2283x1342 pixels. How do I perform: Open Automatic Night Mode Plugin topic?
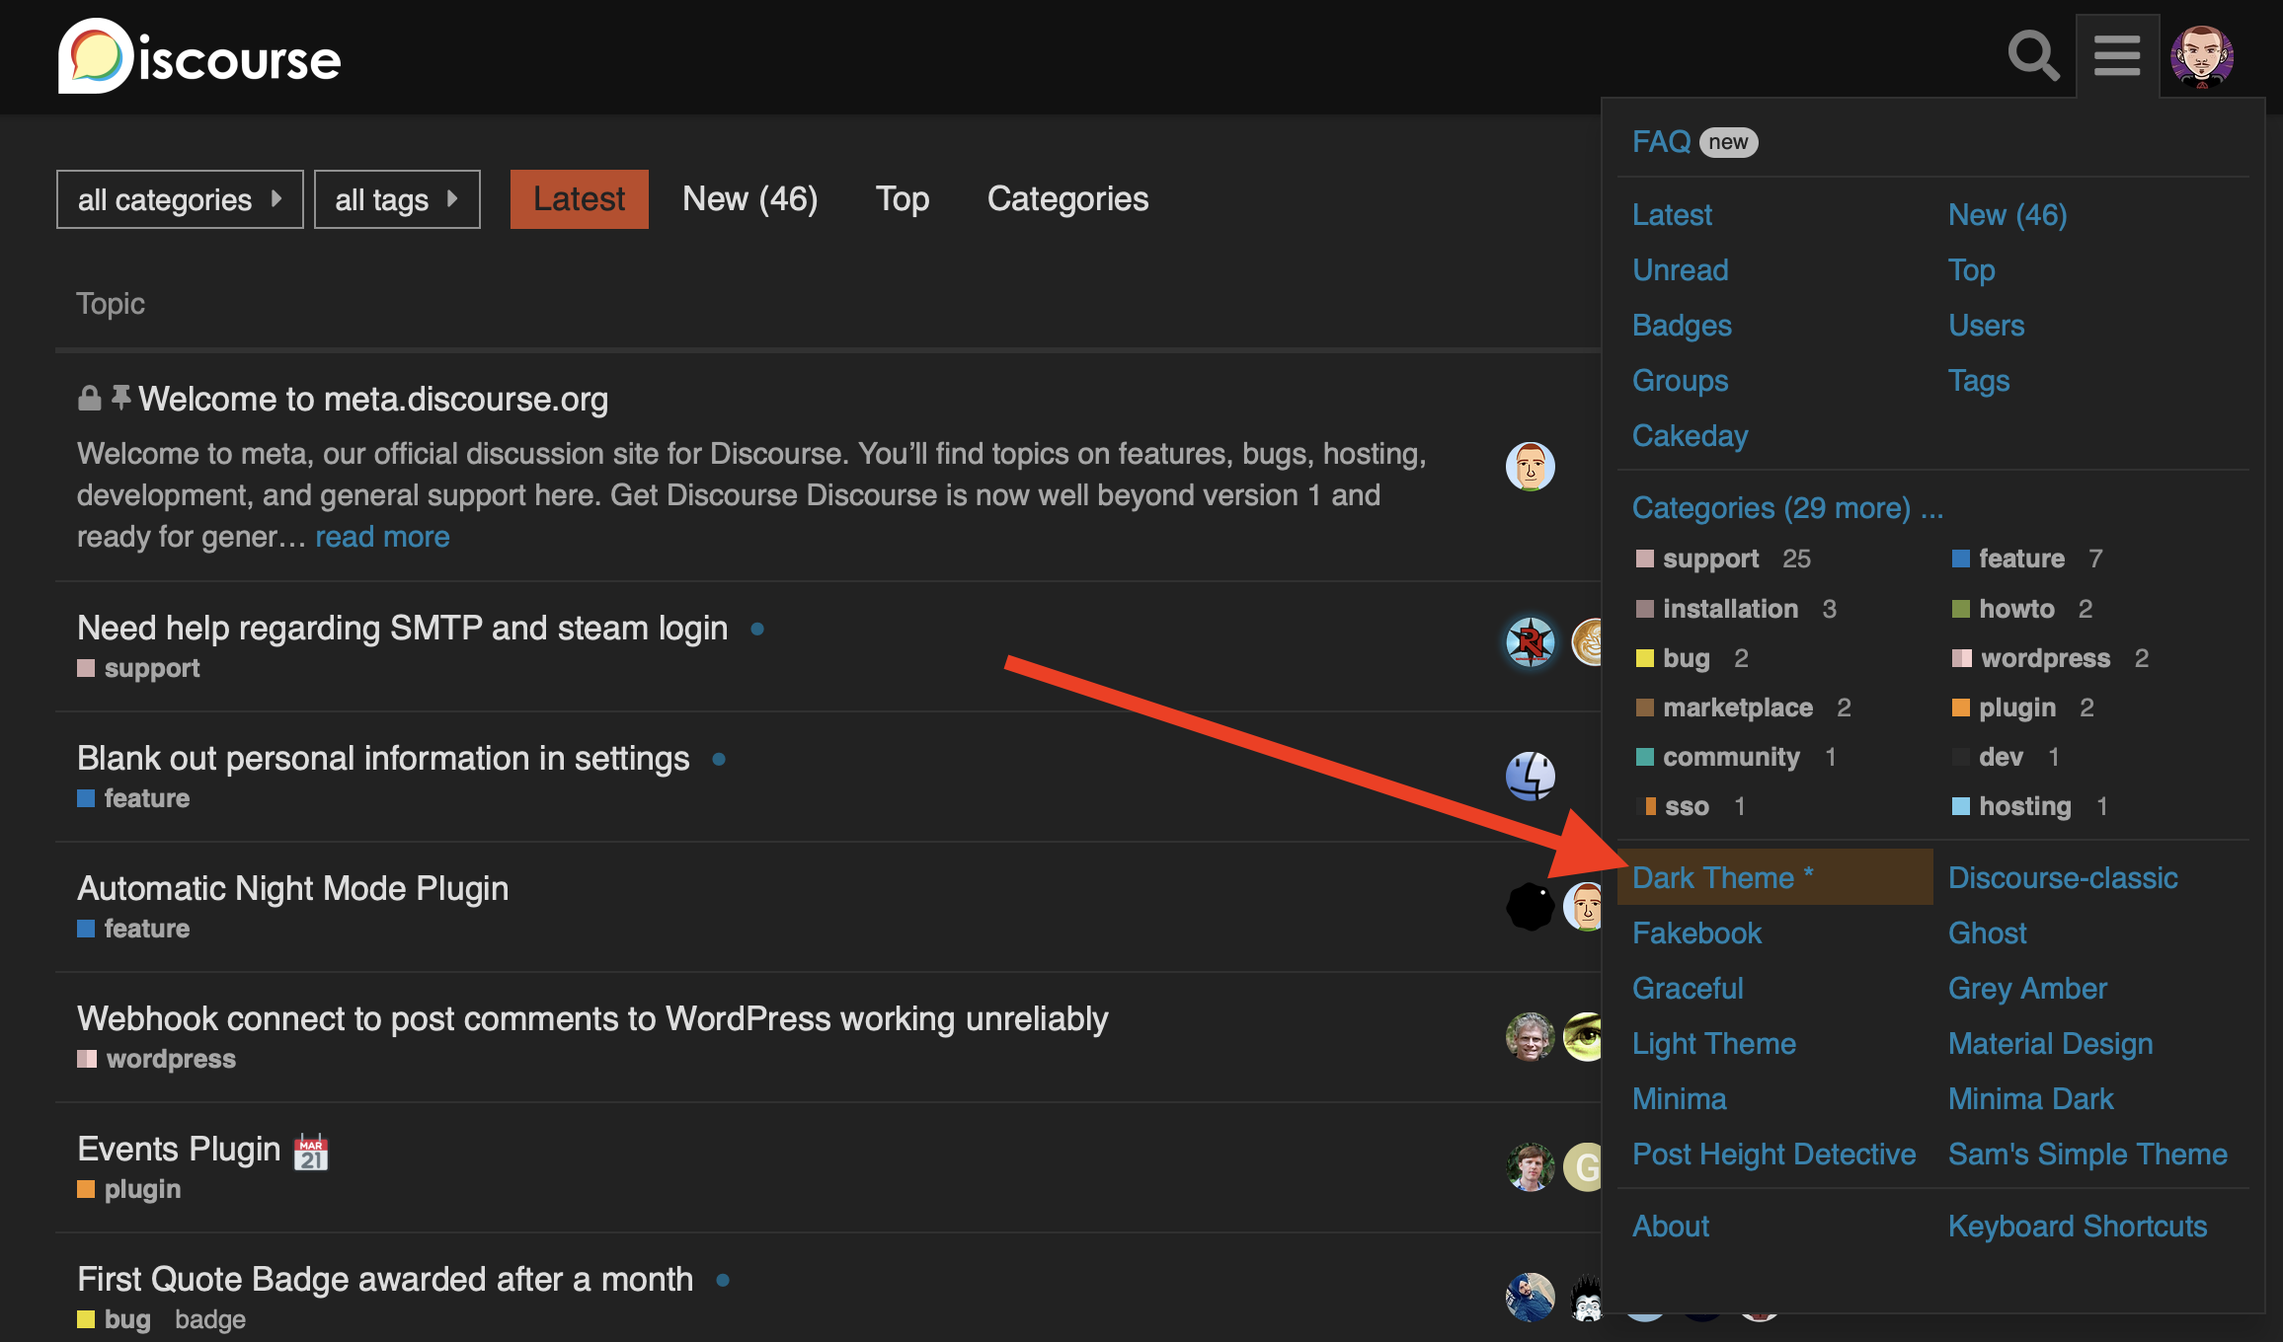pyautogui.click(x=293, y=888)
